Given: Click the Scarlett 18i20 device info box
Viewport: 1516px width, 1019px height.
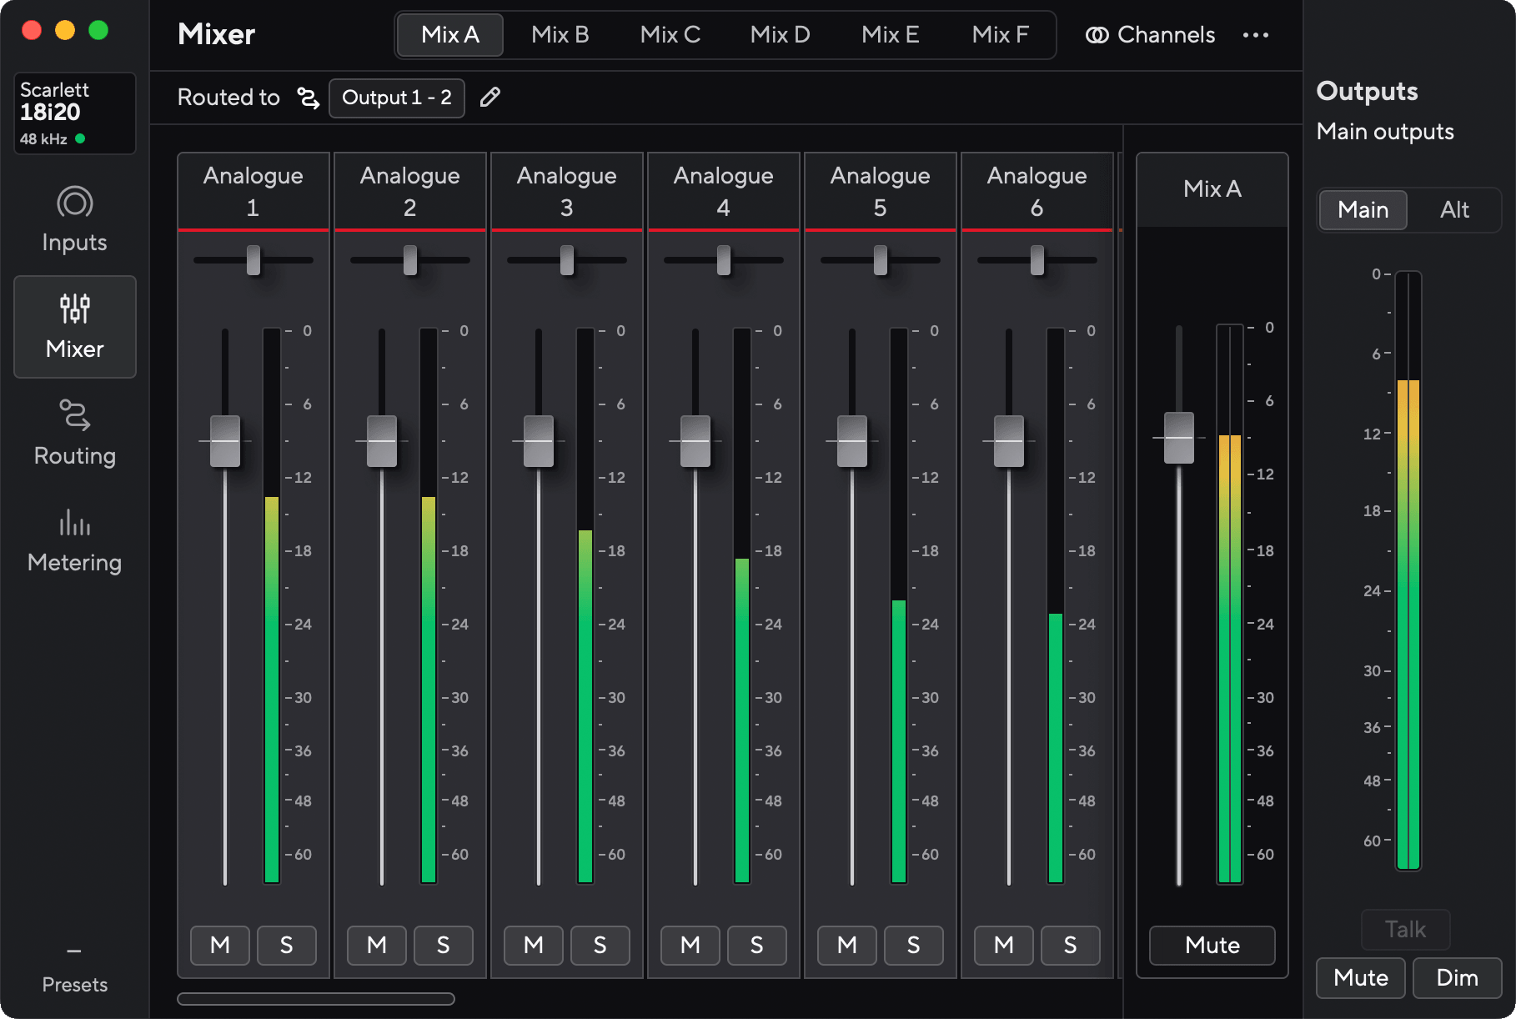Looking at the screenshot, I should click(x=74, y=113).
